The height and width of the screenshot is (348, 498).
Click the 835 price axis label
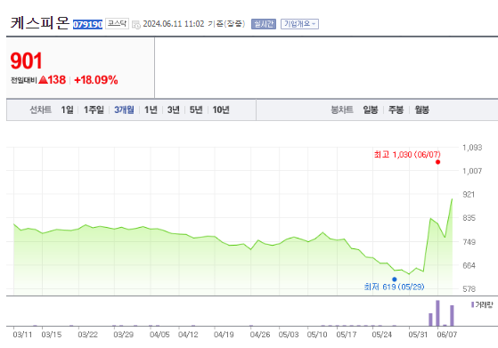tap(469, 218)
